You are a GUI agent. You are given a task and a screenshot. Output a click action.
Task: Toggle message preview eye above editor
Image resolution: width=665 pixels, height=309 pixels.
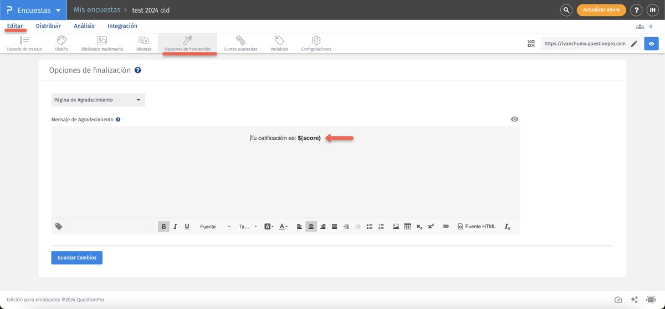coord(515,119)
